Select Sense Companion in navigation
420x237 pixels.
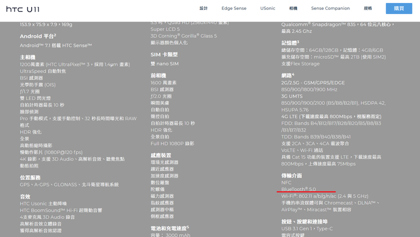point(330,8)
